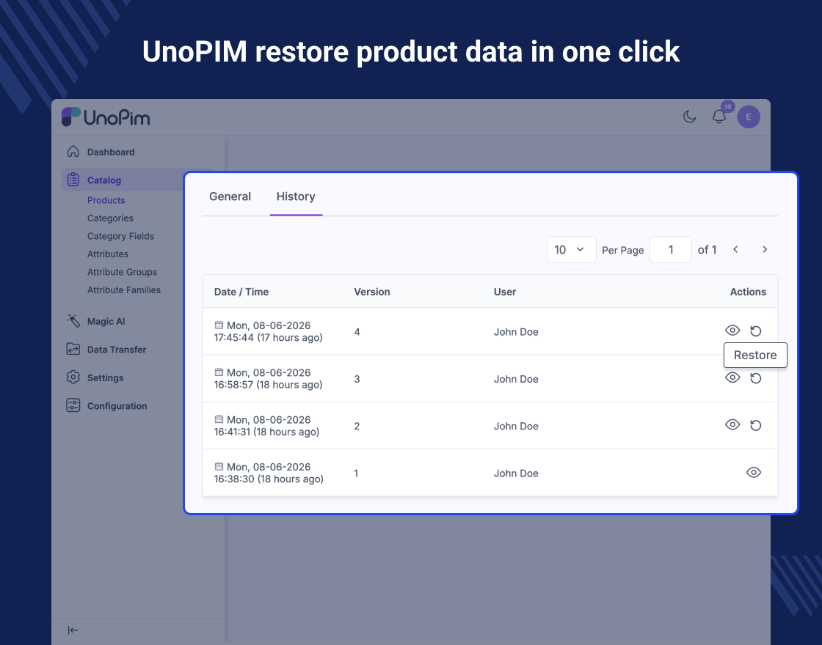822x645 pixels.
Task: Click the page number input field
Action: click(x=671, y=250)
